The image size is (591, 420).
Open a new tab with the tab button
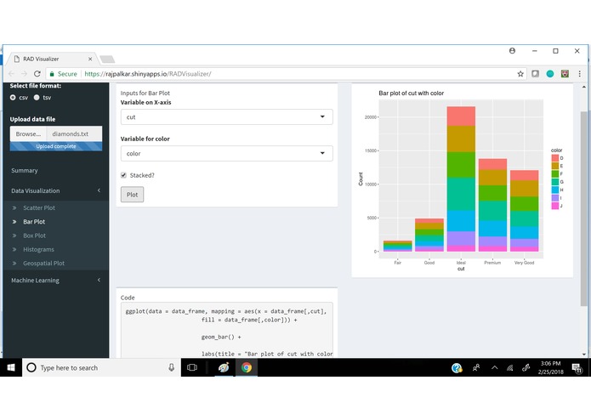[x=107, y=60]
